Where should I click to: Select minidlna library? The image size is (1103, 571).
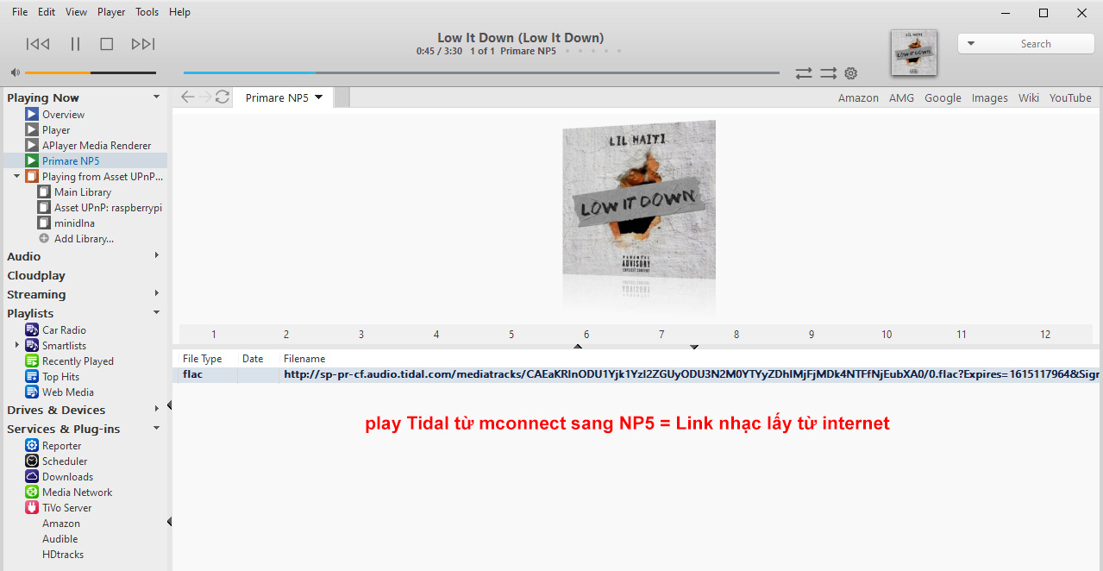click(x=74, y=223)
